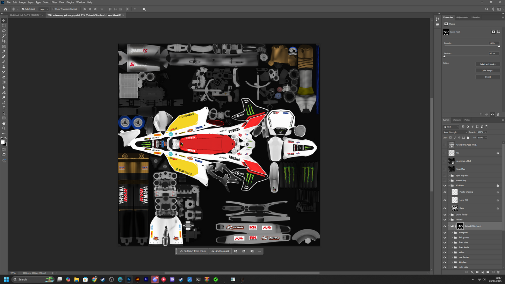Open Photoshop from the Windows taskbar

[129, 279]
